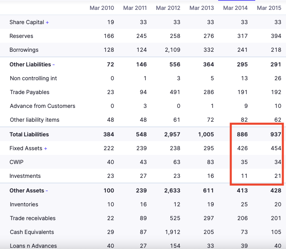Select the CWIP row label
Screen dimensions: 286x249
point(17,162)
